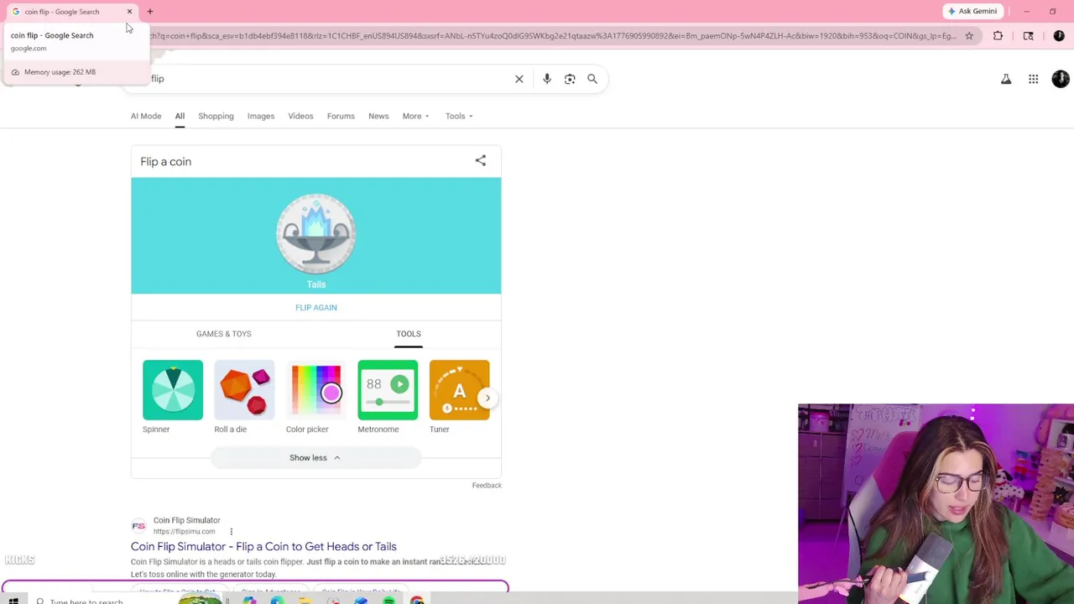The width and height of the screenshot is (1074, 604).
Task: Clear the search box text
Action: pyautogui.click(x=519, y=79)
